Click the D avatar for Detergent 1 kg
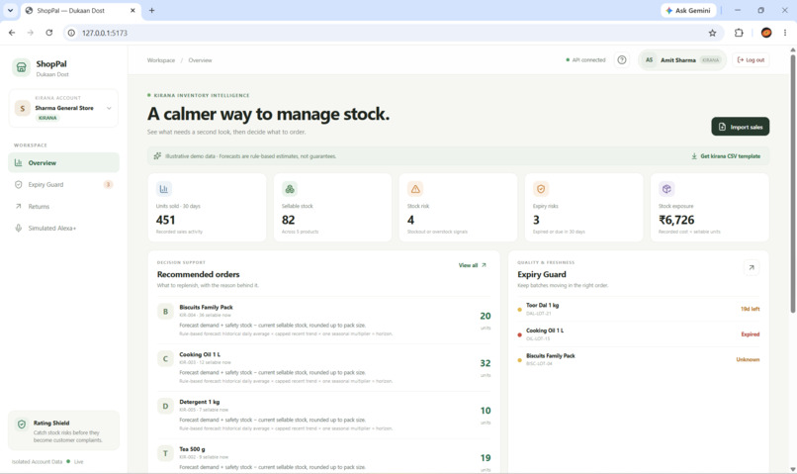Viewport: 797px width, 474px height. click(x=165, y=407)
